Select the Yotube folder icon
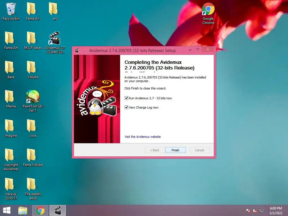This screenshot has height=216, width=288. coord(33,70)
